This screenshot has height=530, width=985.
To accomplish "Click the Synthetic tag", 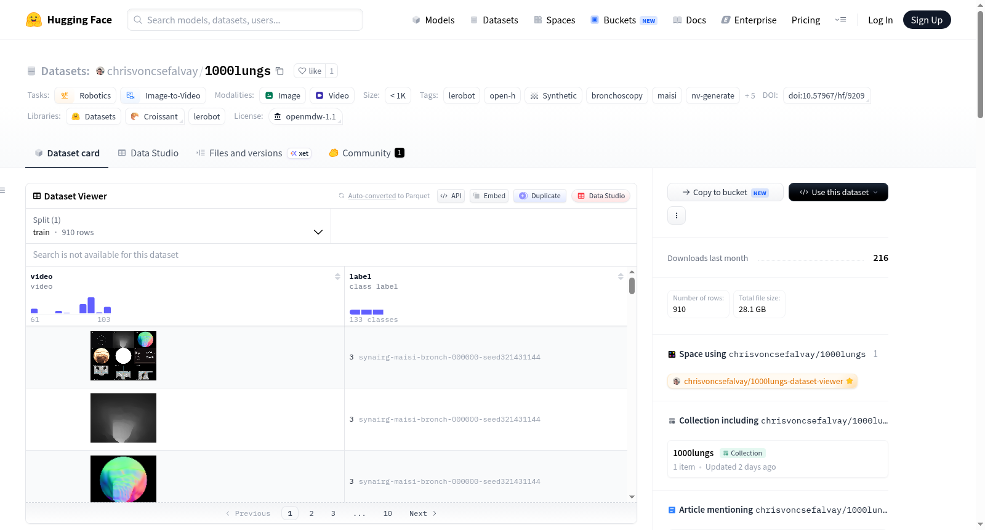I will point(553,95).
